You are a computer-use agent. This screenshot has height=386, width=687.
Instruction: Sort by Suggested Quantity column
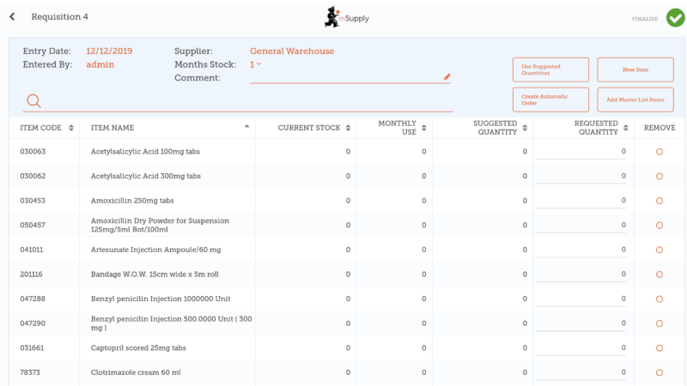tap(525, 128)
